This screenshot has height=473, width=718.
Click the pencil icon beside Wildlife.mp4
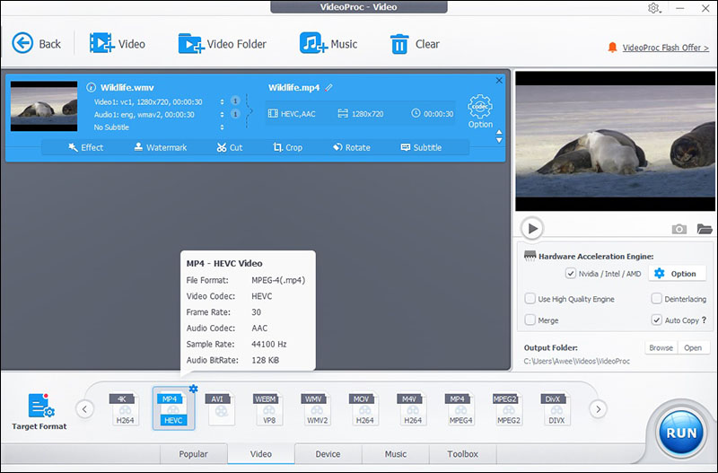[329, 87]
